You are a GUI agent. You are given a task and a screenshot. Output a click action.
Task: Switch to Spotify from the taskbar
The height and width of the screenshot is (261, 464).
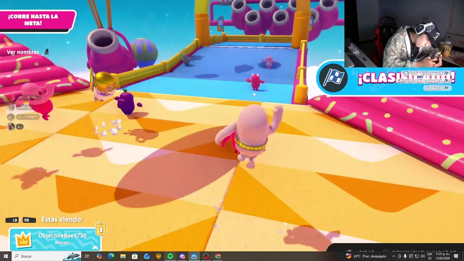[x=170, y=256]
